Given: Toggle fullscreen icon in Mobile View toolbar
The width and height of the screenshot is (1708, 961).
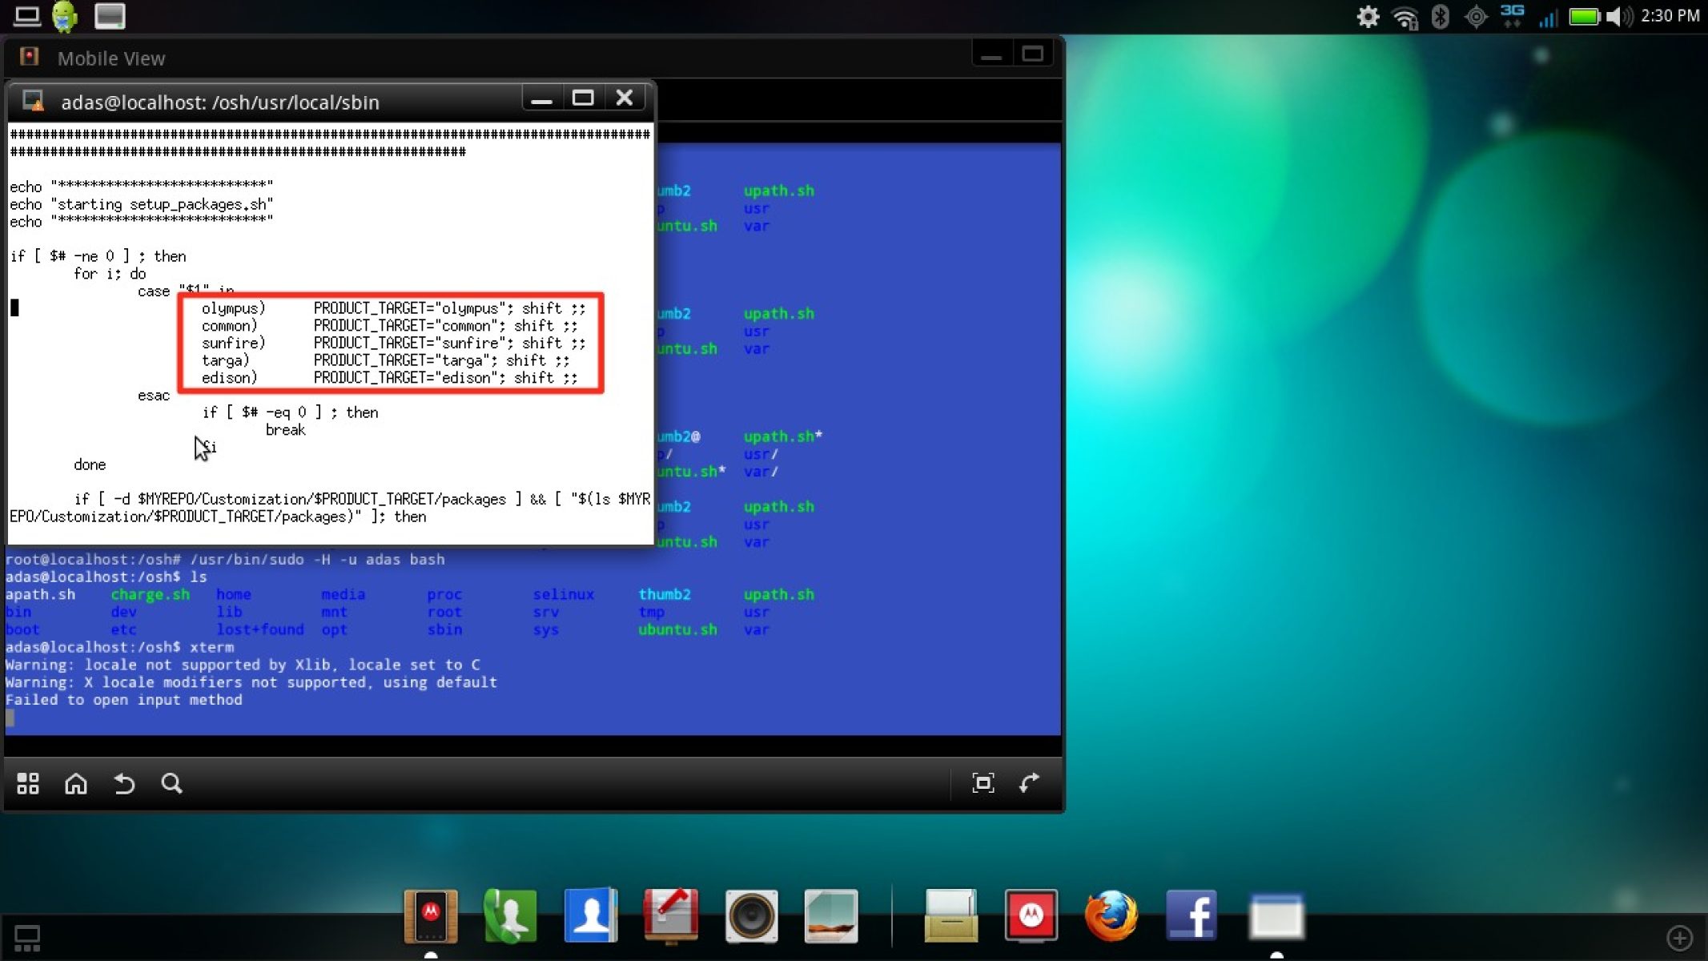Looking at the screenshot, I should click(x=983, y=783).
